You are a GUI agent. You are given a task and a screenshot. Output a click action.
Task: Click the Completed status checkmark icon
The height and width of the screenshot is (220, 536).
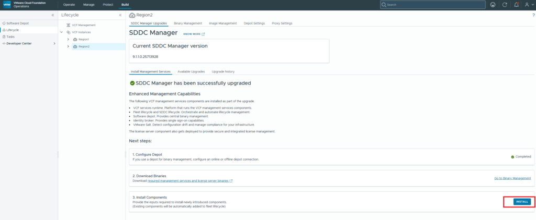[x=512, y=157]
